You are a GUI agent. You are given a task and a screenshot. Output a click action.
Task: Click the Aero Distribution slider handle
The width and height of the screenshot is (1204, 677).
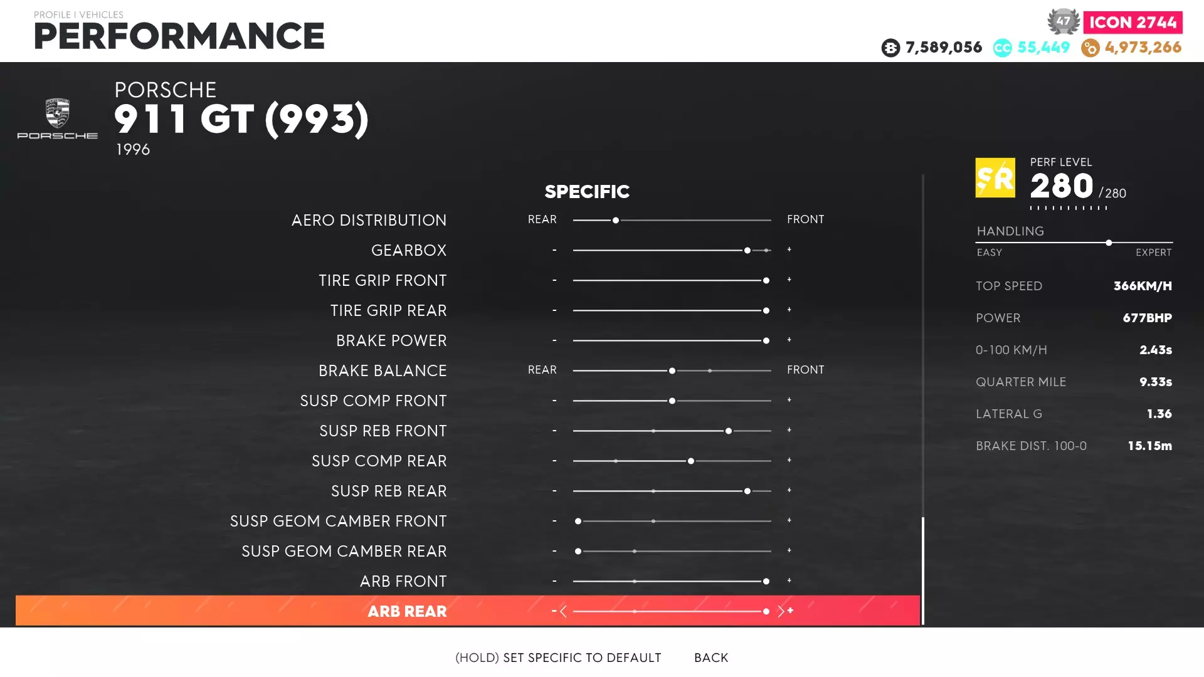616,220
